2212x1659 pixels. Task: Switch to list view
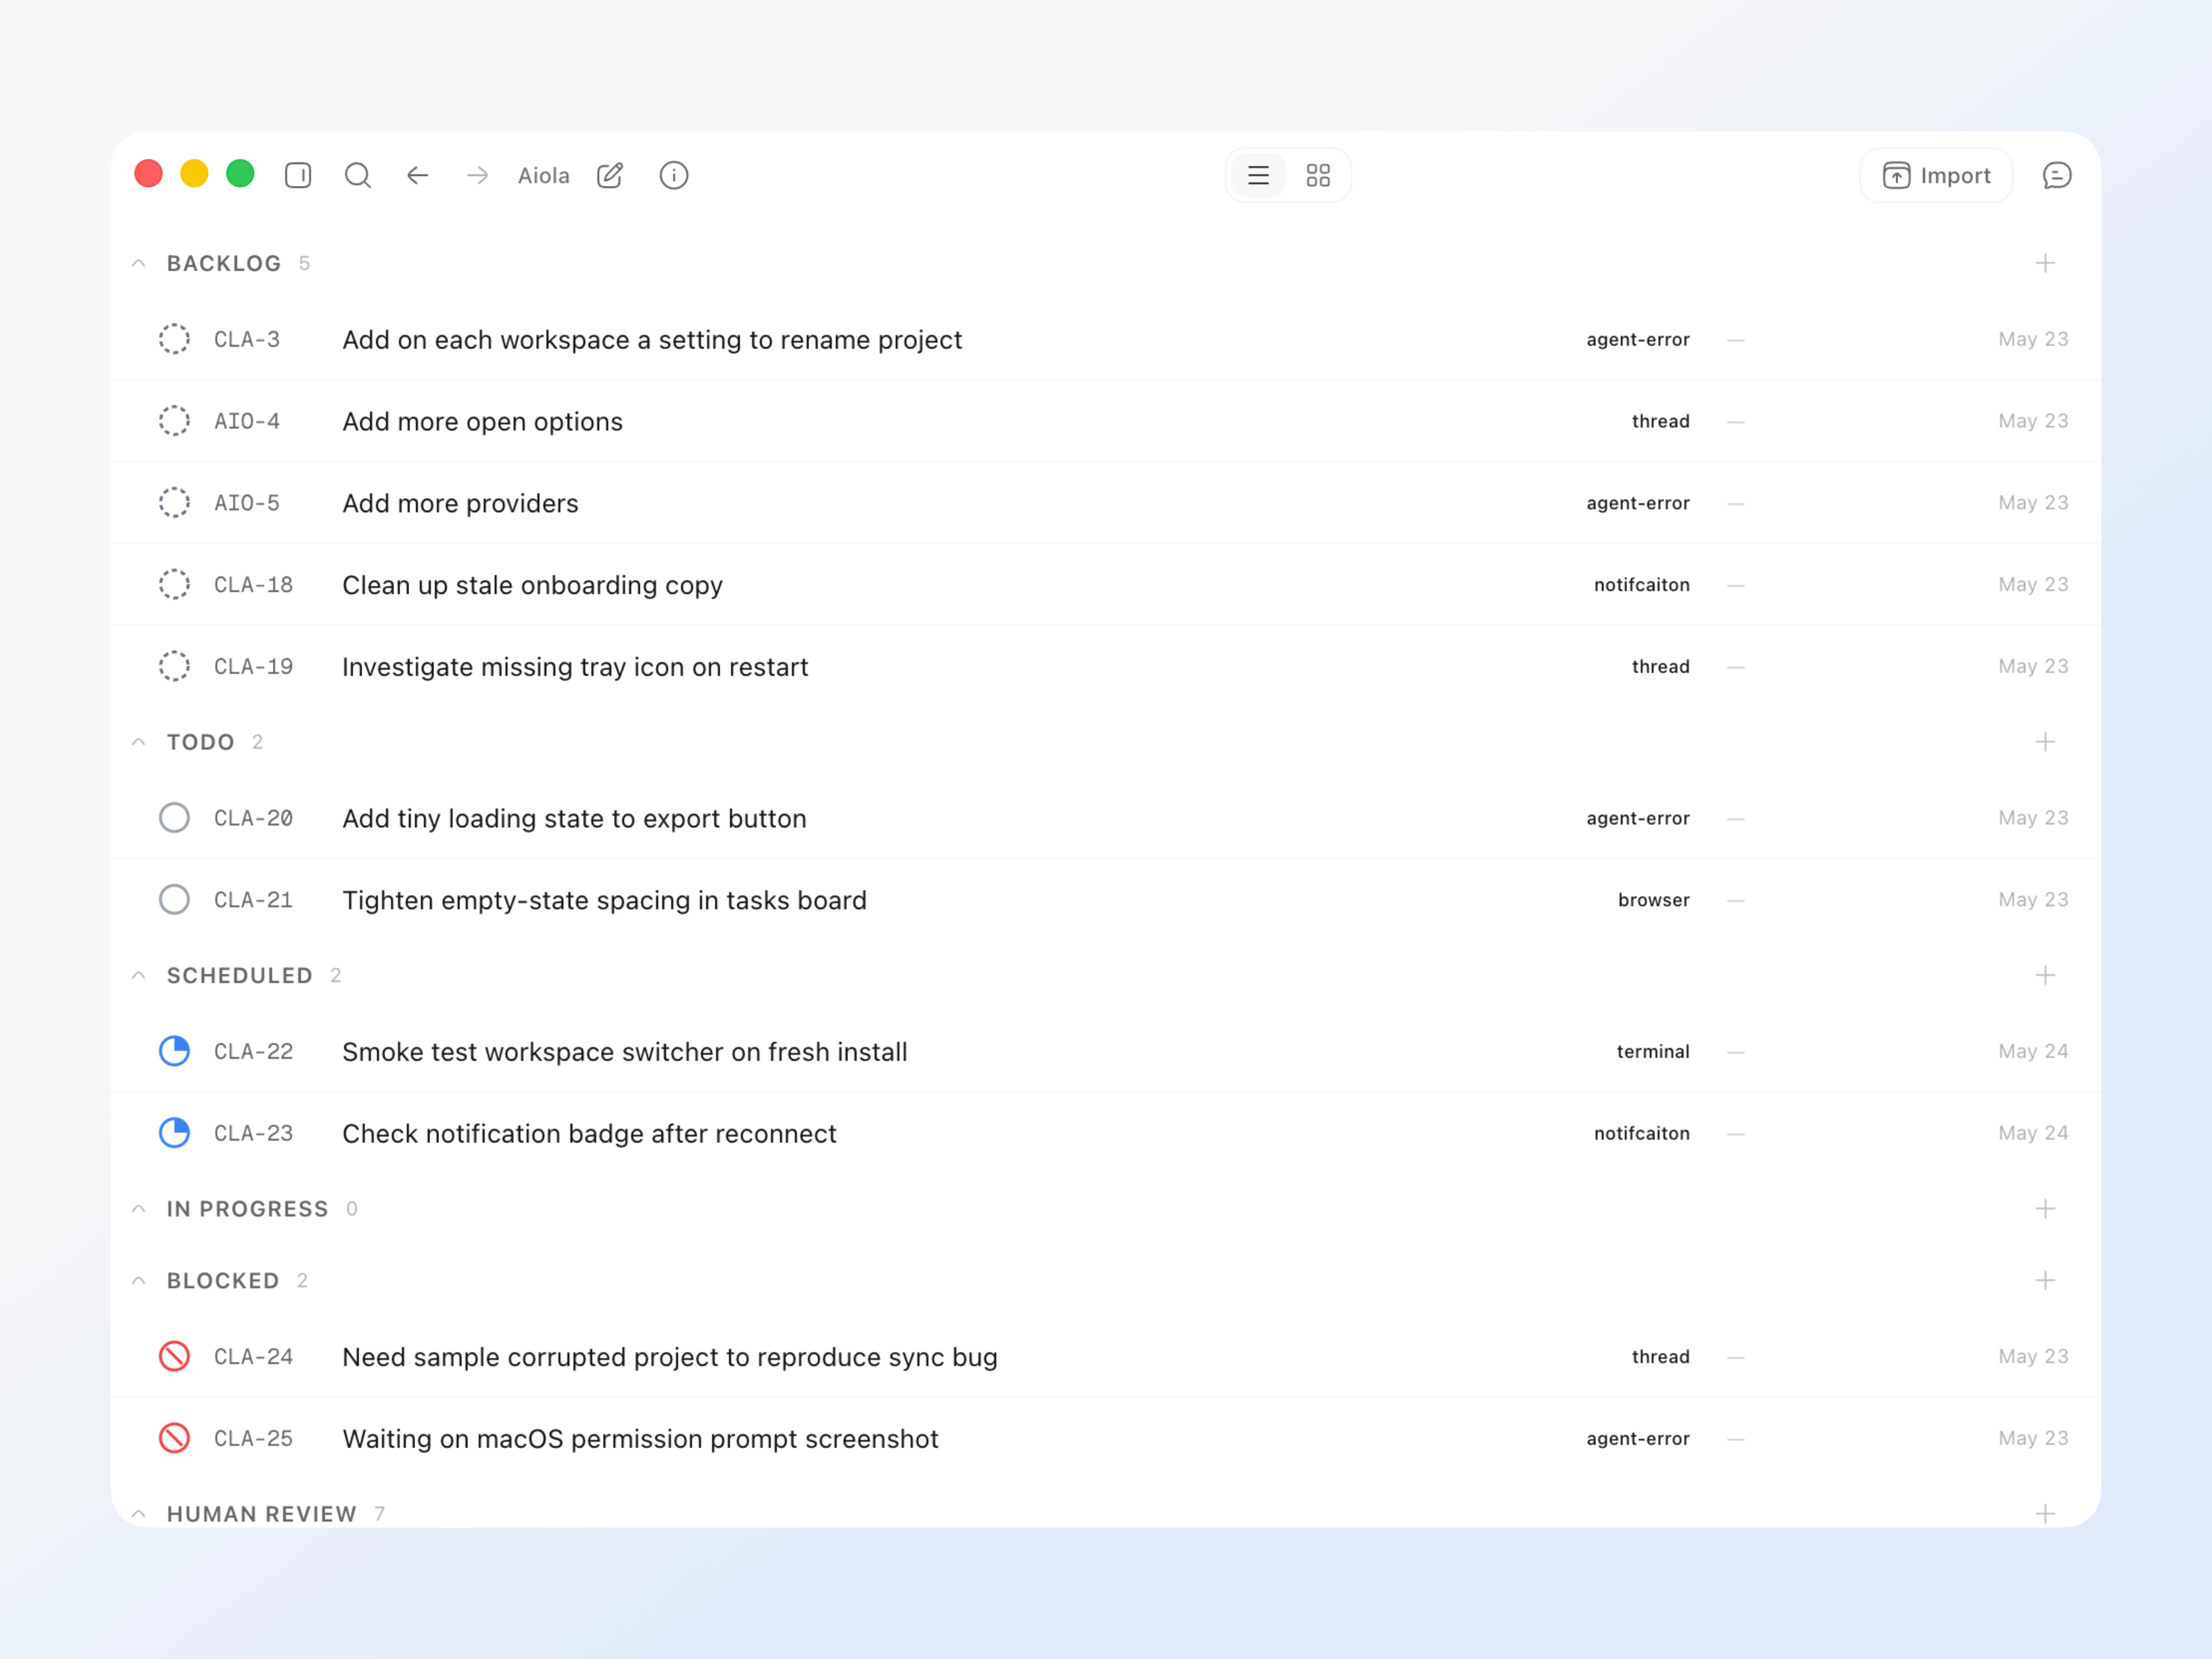pyautogui.click(x=1258, y=176)
